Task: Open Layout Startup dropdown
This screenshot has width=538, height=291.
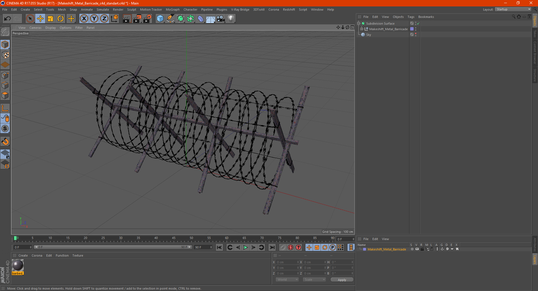Action: pos(513,10)
